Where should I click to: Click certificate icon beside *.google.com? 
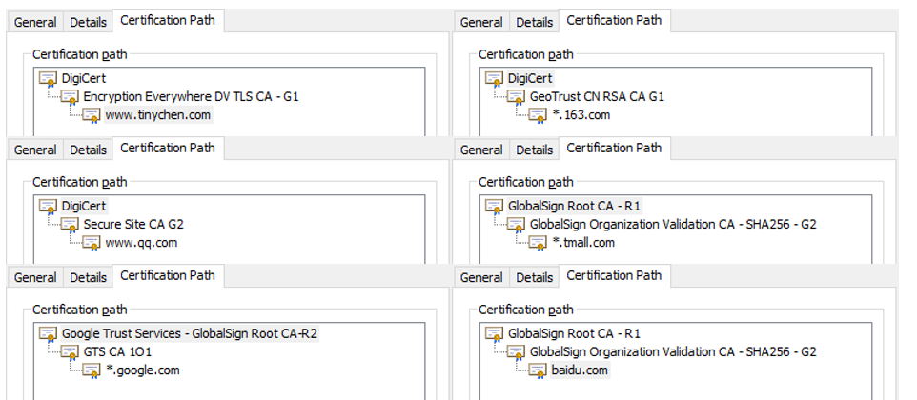point(92,370)
